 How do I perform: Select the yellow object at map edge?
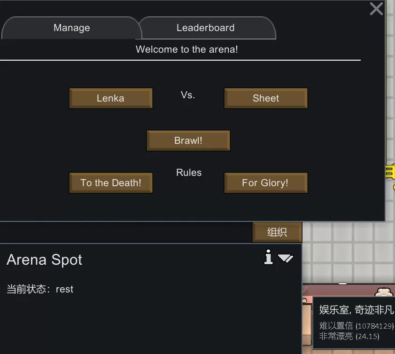point(390,172)
